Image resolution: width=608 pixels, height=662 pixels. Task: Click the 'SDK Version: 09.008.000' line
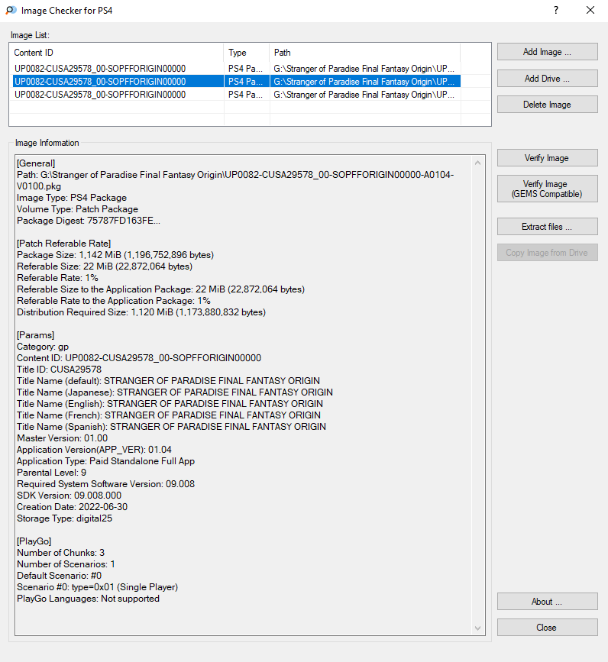coord(70,496)
